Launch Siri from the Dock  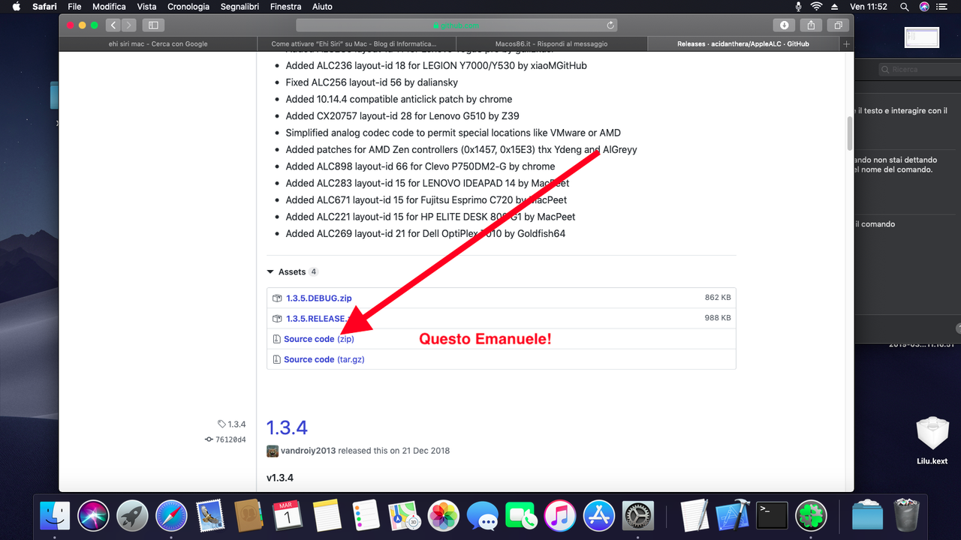pyautogui.click(x=93, y=516)
